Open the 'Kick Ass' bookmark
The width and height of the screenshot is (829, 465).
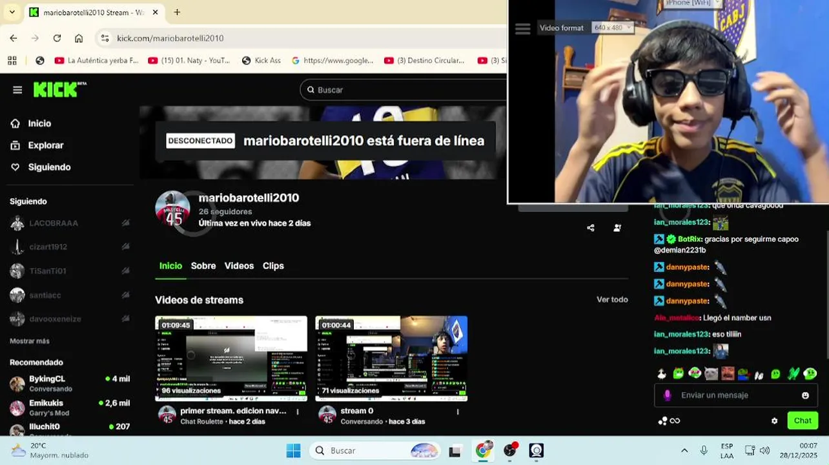[x=261, y=61]
